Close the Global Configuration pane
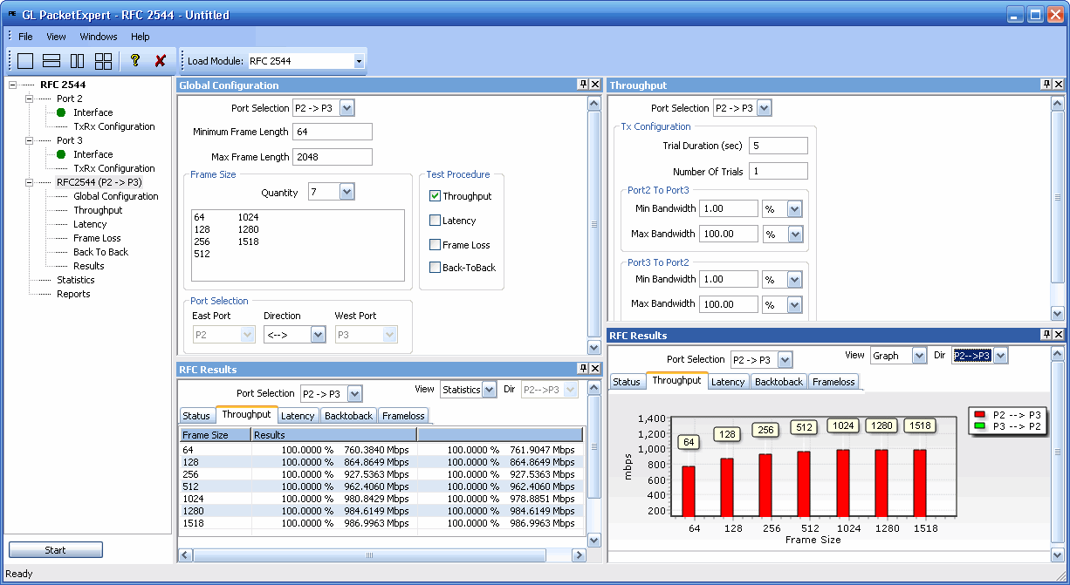Viewport: 1070px width, 585px height. (595, 85)
